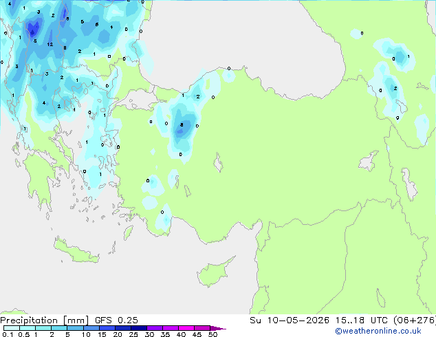Click the '25' label on the legend scale

[x=133, y=334]
